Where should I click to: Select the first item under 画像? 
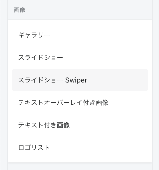click(x=34, y=35)
